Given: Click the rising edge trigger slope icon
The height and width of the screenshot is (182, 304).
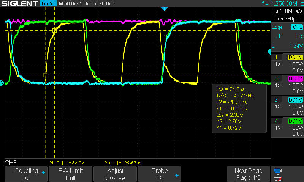Looking at the screenshot, I should tap(279, 36).
